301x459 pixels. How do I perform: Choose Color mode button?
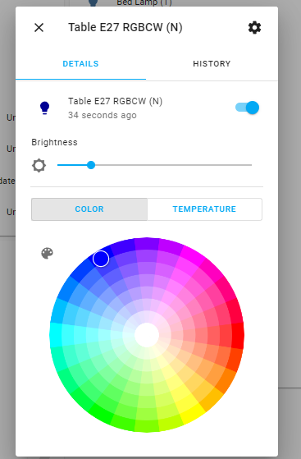(x=89, y=209)
